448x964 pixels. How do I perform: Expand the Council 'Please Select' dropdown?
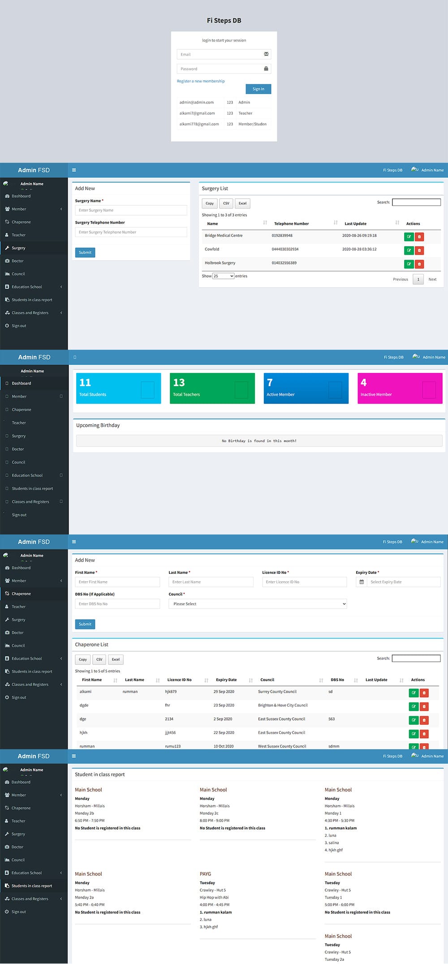tap(258, 604)
